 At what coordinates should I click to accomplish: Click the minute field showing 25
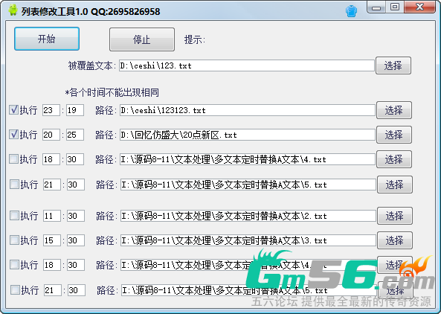tap(75, 135)
